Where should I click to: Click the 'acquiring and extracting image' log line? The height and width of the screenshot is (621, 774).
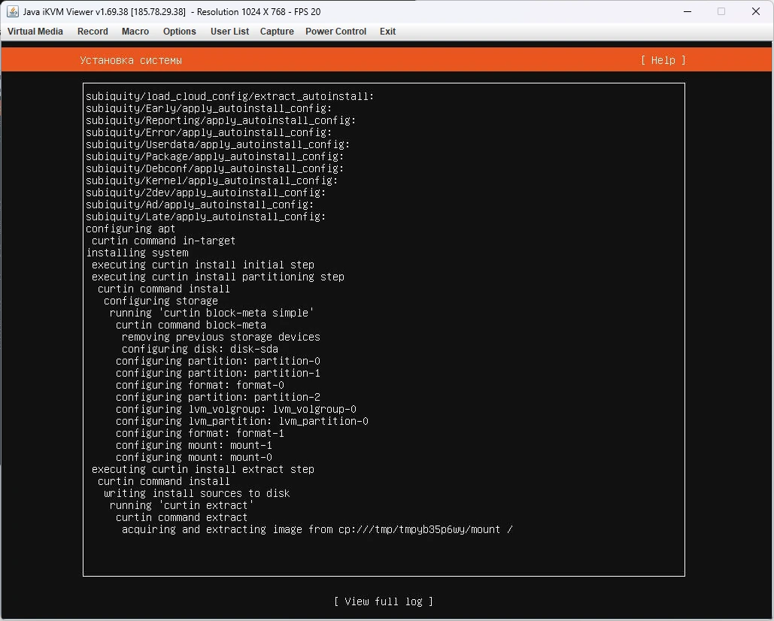pos(317,529)
